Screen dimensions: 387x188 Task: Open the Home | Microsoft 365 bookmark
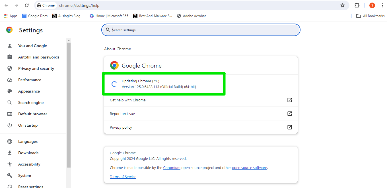pos(109,16)
